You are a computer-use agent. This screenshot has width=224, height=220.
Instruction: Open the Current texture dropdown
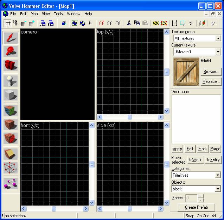click(218, 52)
